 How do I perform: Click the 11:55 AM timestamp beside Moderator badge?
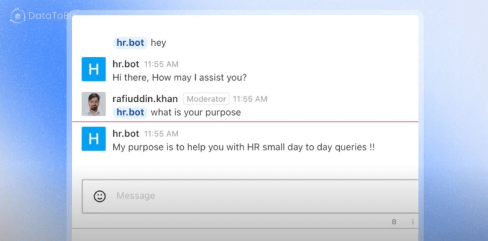pyautogui.click(x=250, y=99)
